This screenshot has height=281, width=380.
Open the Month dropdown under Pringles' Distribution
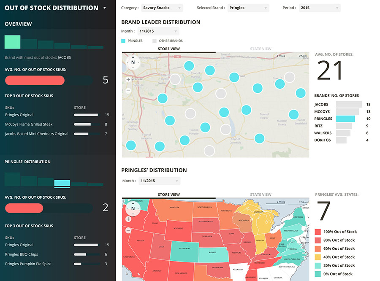point(160,181)
